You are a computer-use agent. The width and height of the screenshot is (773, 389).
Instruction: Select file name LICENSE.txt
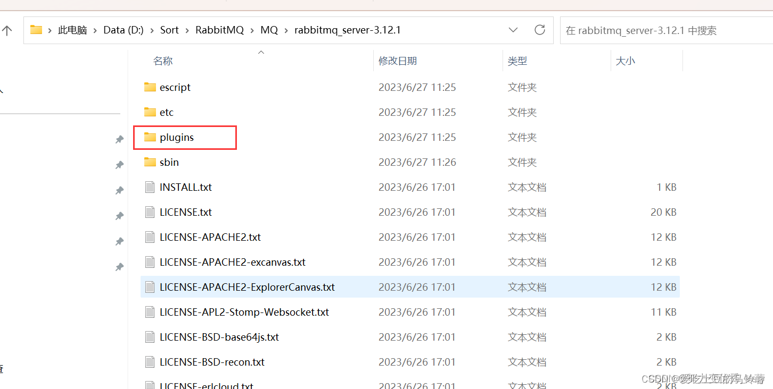coord(186,212)
